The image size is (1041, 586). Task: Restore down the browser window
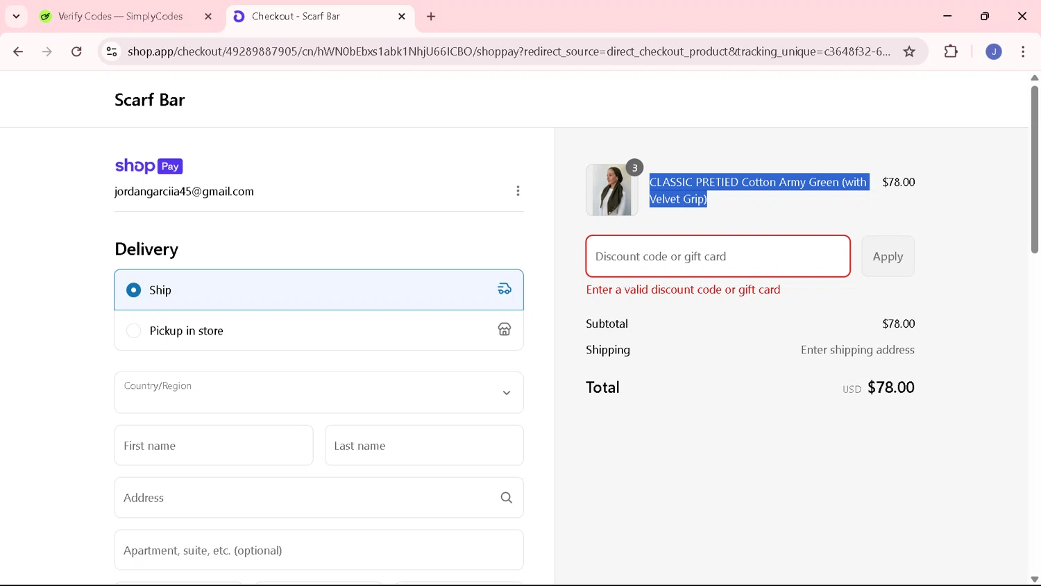[985, 16]
